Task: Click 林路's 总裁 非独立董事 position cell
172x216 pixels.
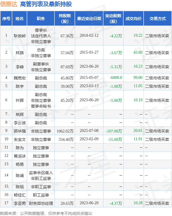Action: point(41,53)
